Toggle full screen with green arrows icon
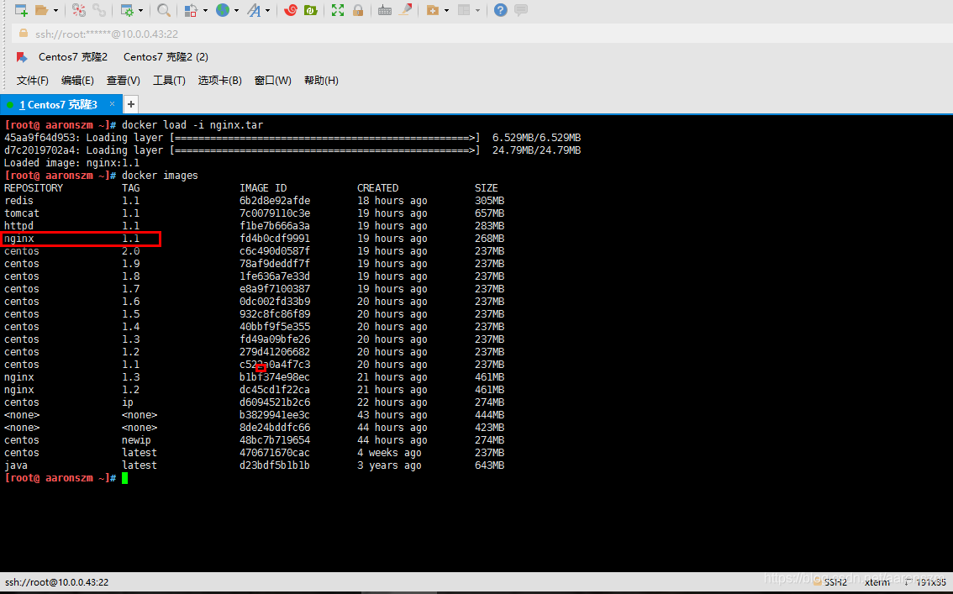 tap(338, 10)
